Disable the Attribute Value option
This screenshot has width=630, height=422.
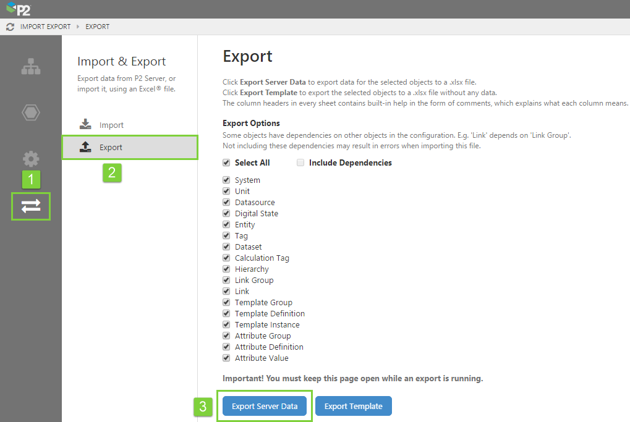(226, 358)
